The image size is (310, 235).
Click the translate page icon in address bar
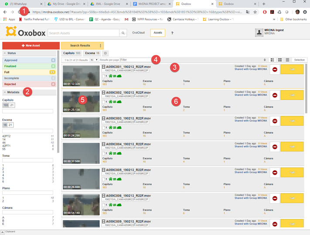click(248, 12)
